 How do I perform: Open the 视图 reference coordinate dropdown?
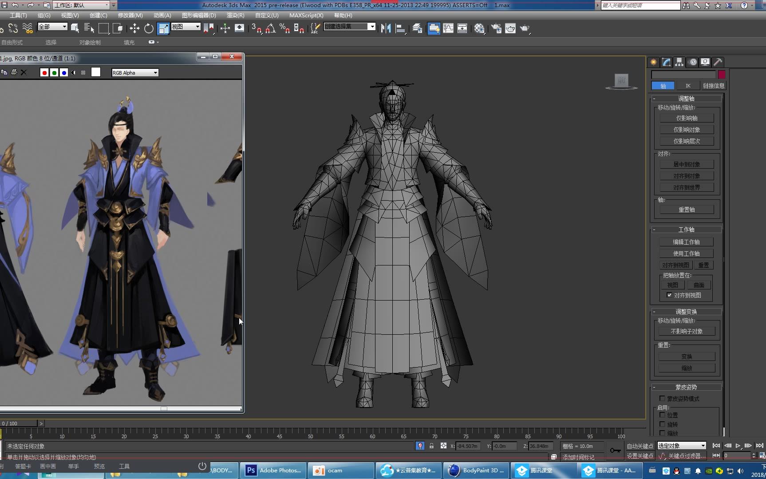pos(186,27)
